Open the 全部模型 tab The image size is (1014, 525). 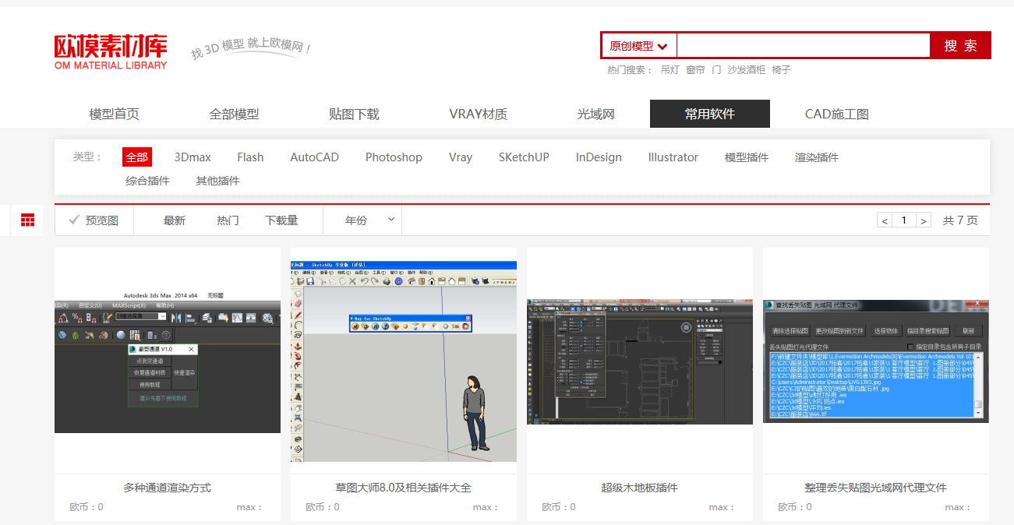[234, 114]
